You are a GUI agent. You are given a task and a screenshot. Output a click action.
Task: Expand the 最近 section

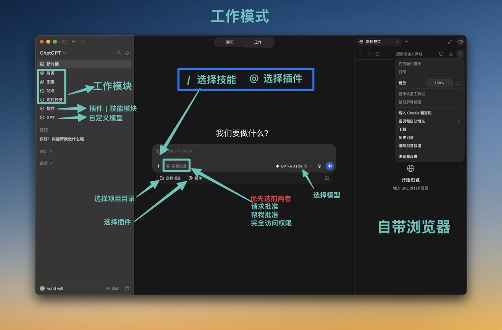[46, 163]
